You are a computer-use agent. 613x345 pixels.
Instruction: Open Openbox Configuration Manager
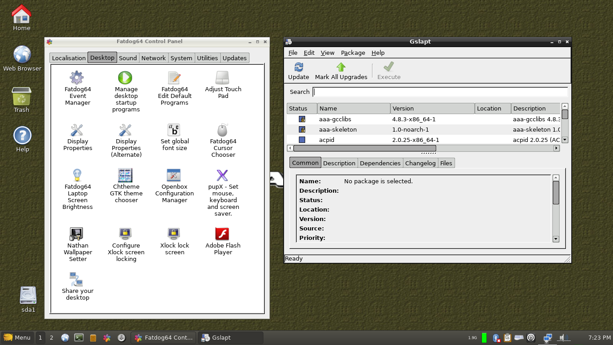pos(174,175)
